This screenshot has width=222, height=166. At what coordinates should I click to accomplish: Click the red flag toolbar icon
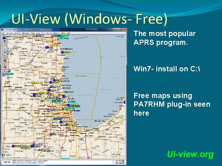click(x=5, y=68)
